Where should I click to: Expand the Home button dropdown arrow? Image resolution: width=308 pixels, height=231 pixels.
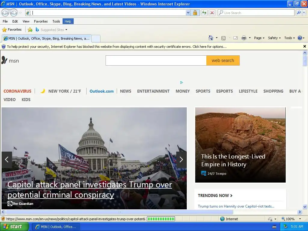[x=217, y=38]
